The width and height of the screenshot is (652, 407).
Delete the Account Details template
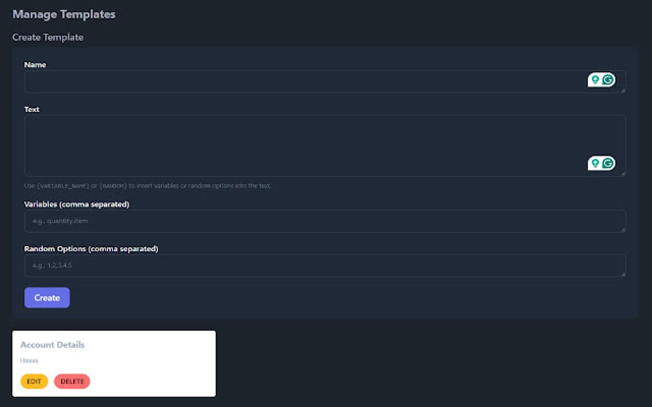pyautogui.click(x=72, y=381)
